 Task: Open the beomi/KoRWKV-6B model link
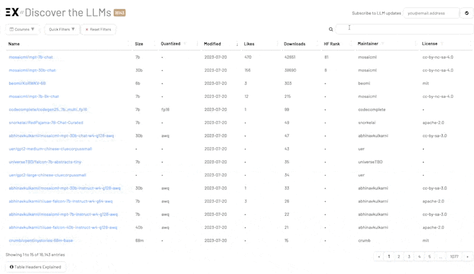coord(27,83)
